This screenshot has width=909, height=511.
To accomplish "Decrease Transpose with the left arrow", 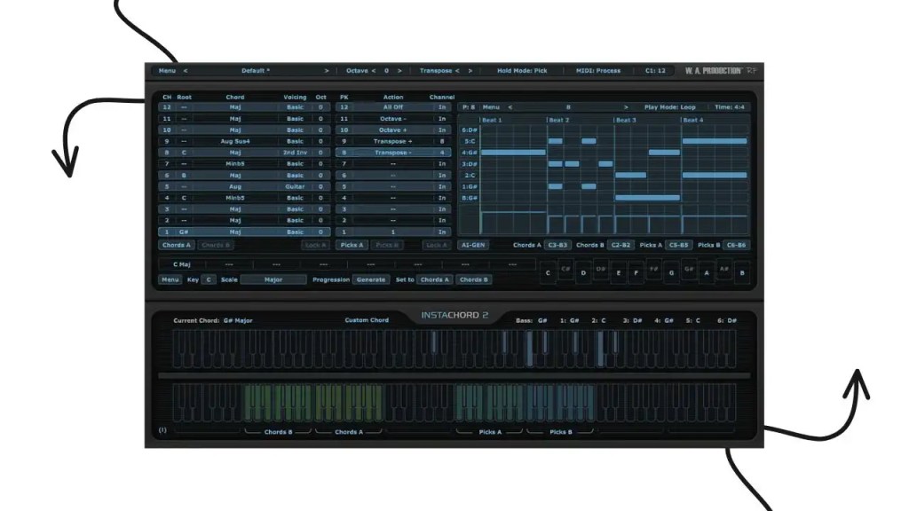I will point(457,71).
